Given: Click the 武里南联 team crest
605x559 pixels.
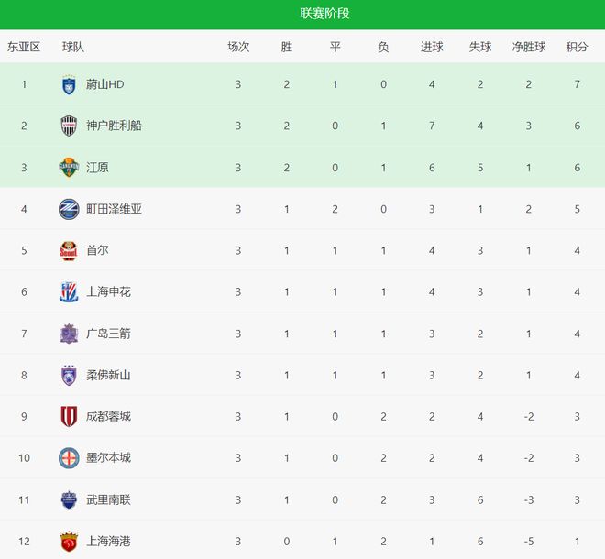Looking at the screenshot, I should coord(69,499).
